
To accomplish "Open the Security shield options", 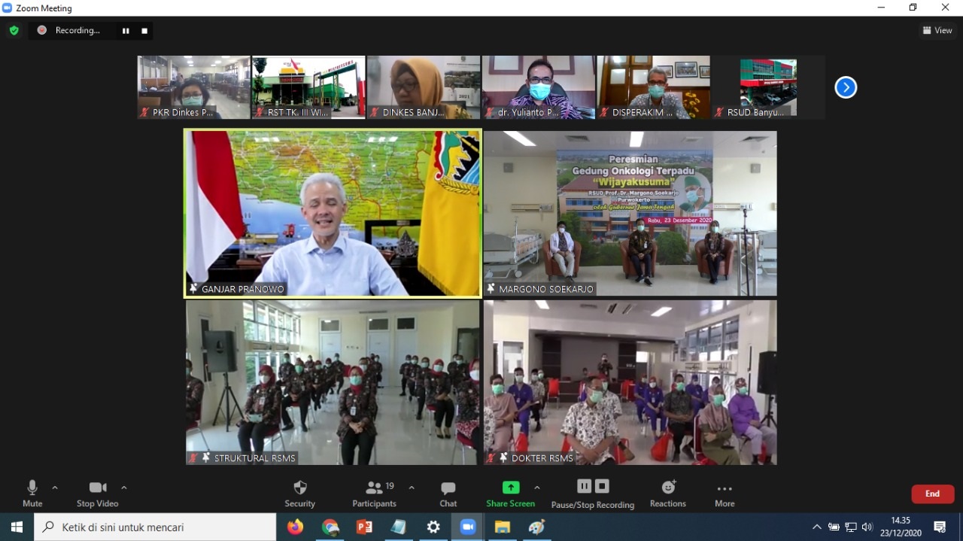I will pos(299,493).
